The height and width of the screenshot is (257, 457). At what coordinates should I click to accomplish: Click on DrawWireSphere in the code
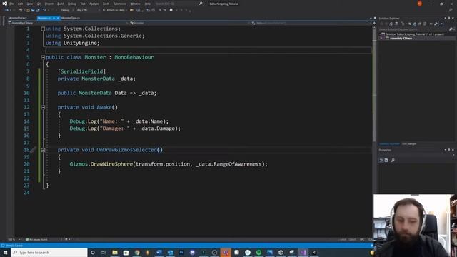pos(111,164)
